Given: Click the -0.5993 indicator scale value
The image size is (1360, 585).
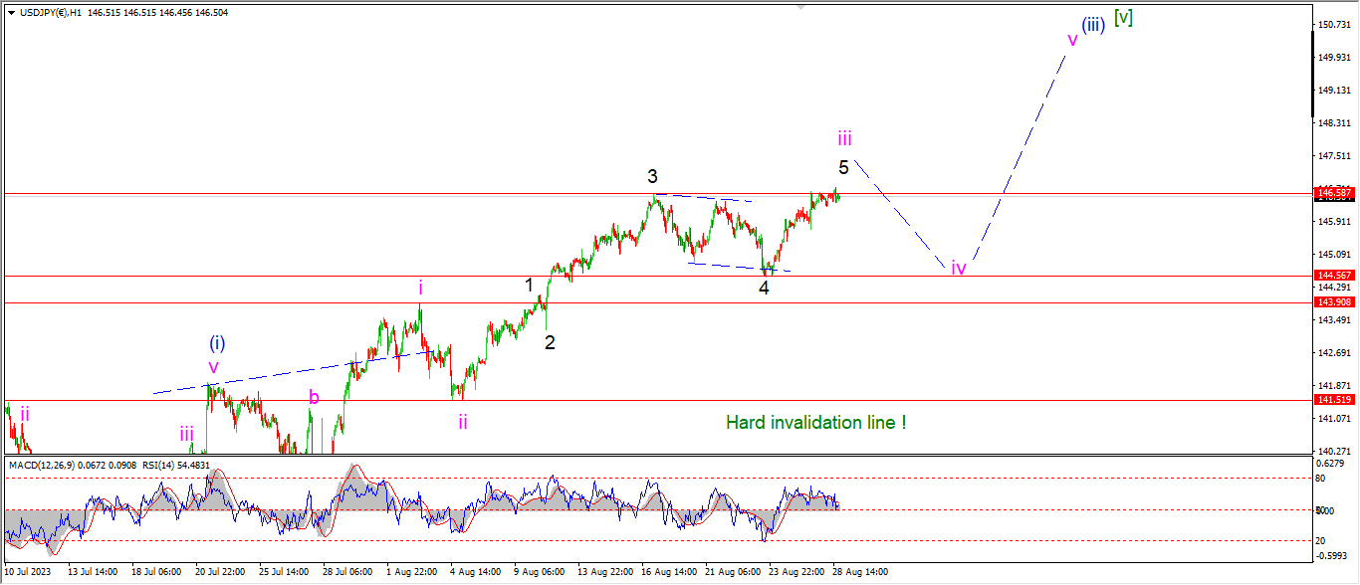Looking at the screenshot, I should tap(1331, 556).
